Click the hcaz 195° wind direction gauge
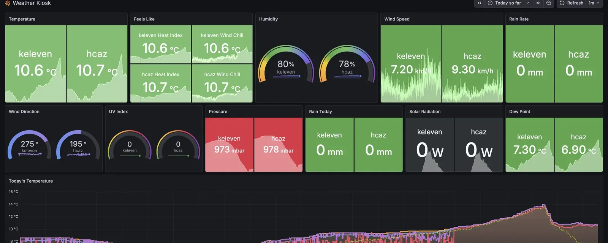The height and width of the screenshot is (243, 608). 78,145
